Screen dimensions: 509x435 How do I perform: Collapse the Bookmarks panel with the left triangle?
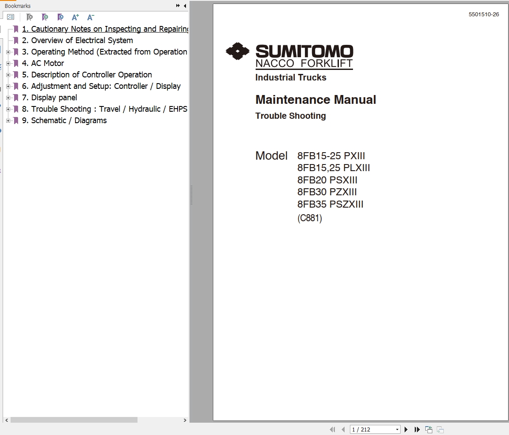tap(185, 6)
